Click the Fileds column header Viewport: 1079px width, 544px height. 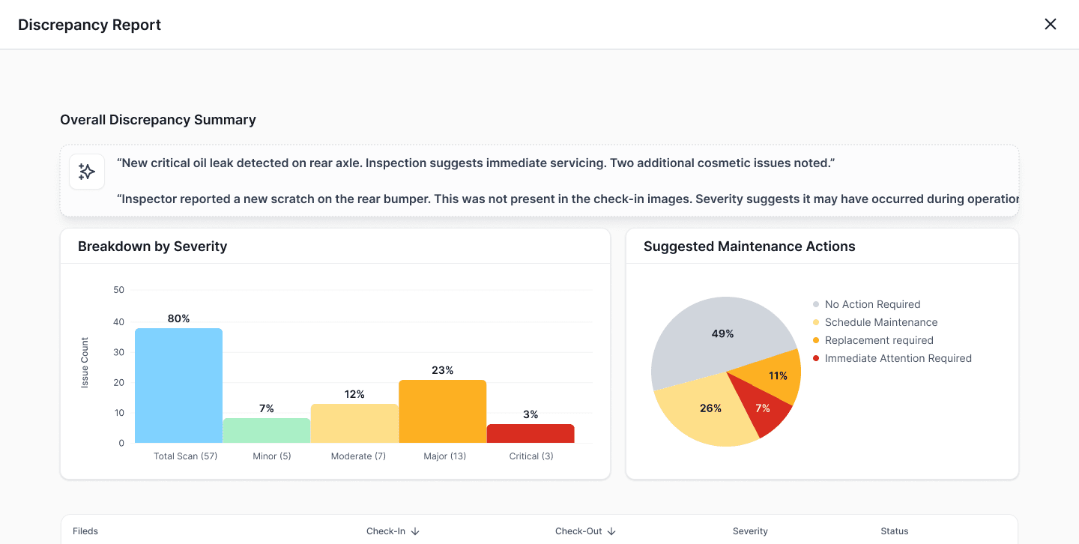(x=85, y=531)
